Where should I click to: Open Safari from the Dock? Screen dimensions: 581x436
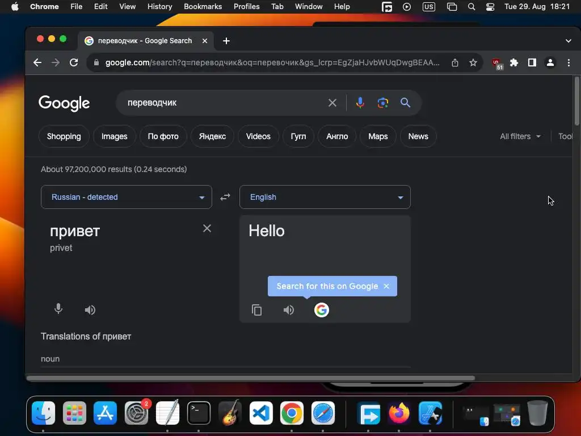323,413
